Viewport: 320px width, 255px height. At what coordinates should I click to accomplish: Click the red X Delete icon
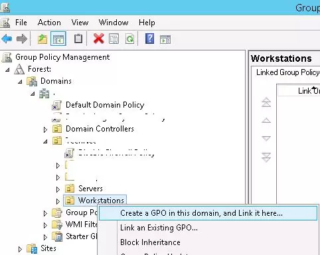coord(99,39)
